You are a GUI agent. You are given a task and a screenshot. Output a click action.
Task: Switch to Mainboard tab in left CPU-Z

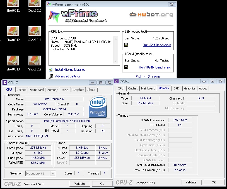click(x=37, y=90)
